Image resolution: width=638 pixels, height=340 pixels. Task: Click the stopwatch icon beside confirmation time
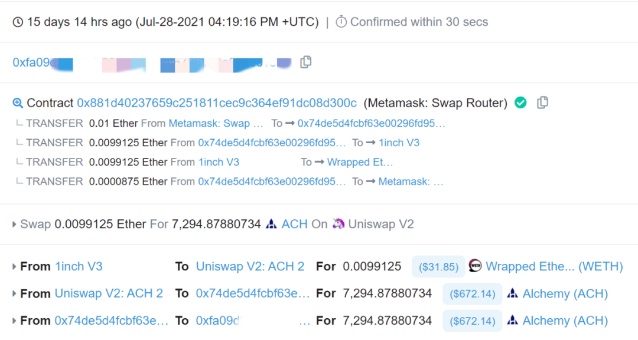pos(341,22)
